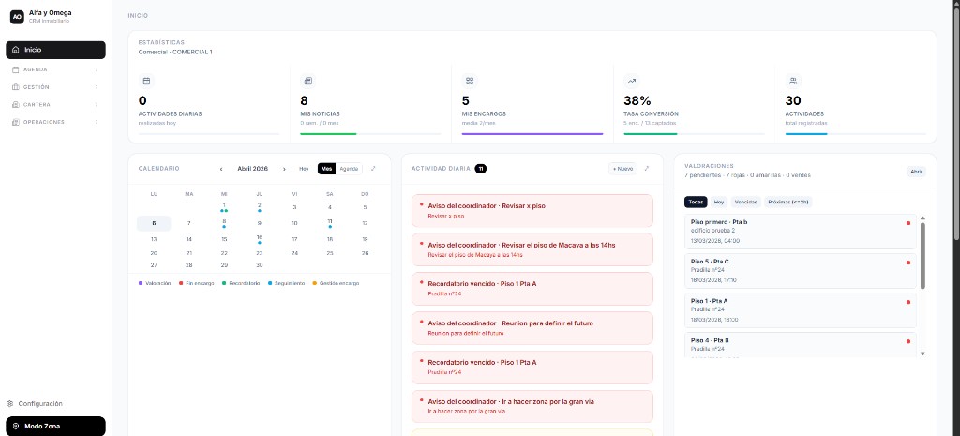Click the calendar icon above Actividades Diarias

click(146, 81)
